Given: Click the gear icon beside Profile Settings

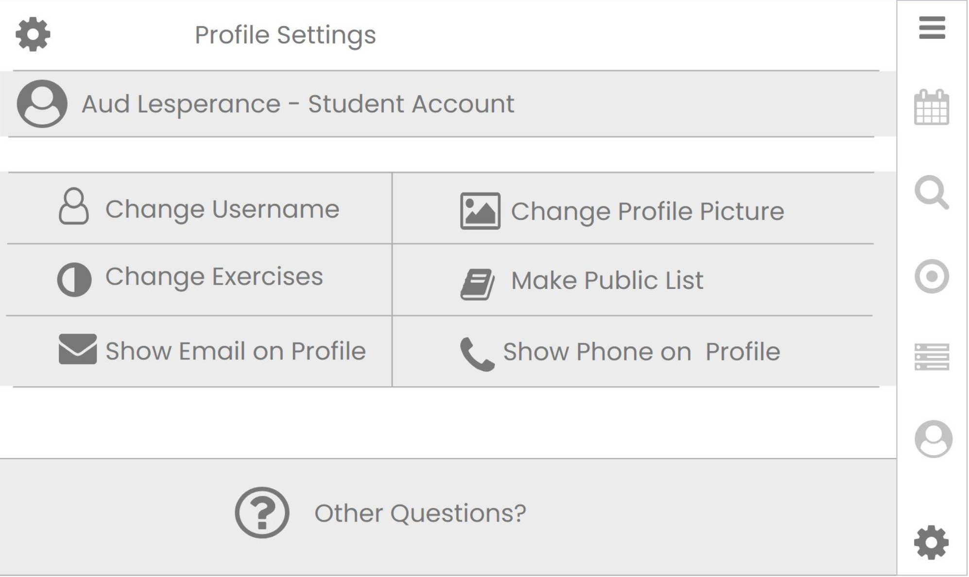Looking at the screenshot, I should [x=33, y=34].
